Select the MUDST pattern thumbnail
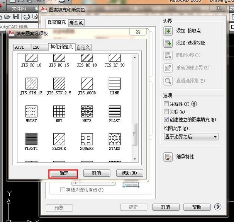234x222 pixels. pos(31,111)
